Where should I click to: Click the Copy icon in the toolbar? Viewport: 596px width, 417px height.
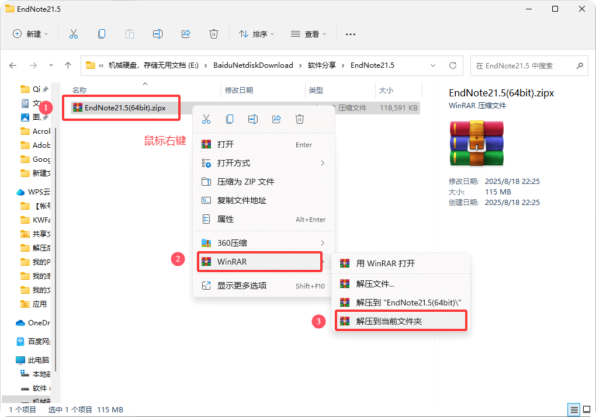click(x=102, y=34)
